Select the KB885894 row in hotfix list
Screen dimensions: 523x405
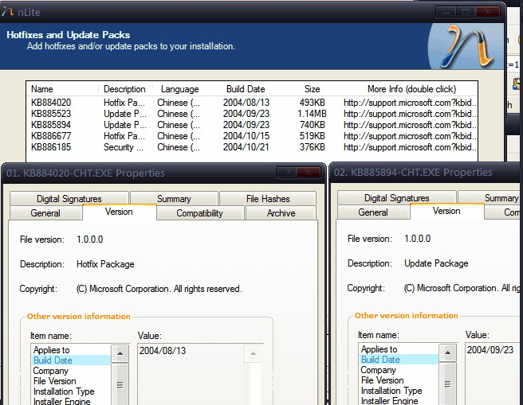pyautogui.click(x=252, y=125)
